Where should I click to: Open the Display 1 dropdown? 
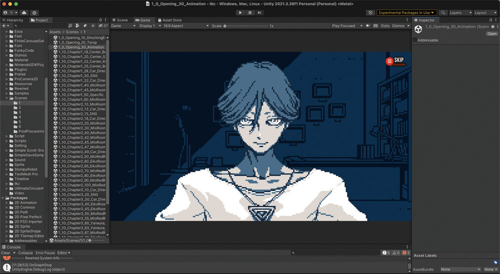(150, 26)
